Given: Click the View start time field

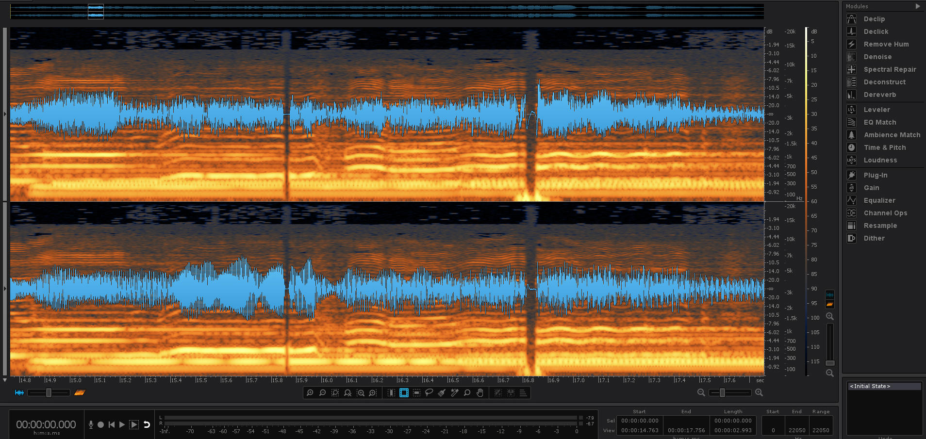Looking at the screenshot, I should click(x=640, y=430).
